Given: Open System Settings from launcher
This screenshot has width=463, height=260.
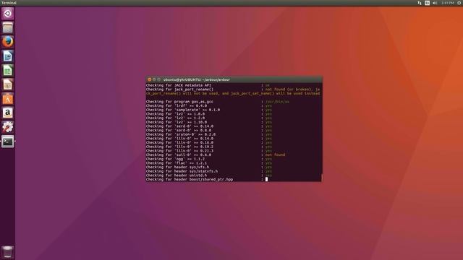Looking at the screenshot, I should pyautogui.click(x=8, y=127).
